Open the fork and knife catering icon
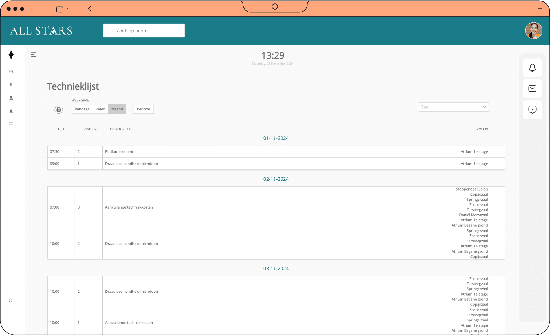Screen dimensions: 550x335 [11, 85]
